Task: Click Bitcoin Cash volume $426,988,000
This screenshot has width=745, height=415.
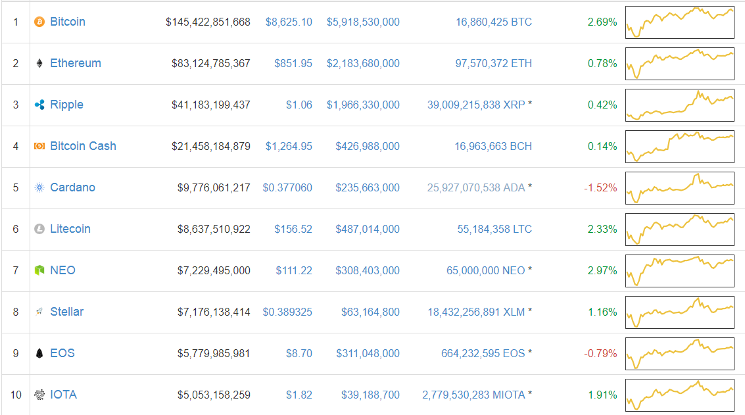Action: pos(368,146)
